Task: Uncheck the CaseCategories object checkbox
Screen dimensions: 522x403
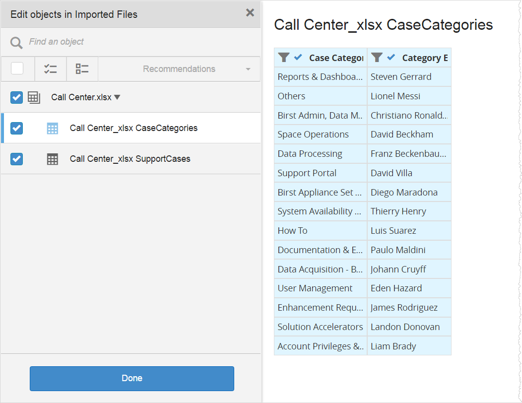Action: coord(17,128)
